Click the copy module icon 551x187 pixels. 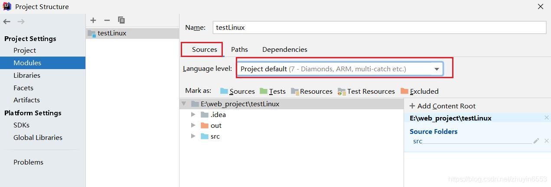click(x=121, y=20)
